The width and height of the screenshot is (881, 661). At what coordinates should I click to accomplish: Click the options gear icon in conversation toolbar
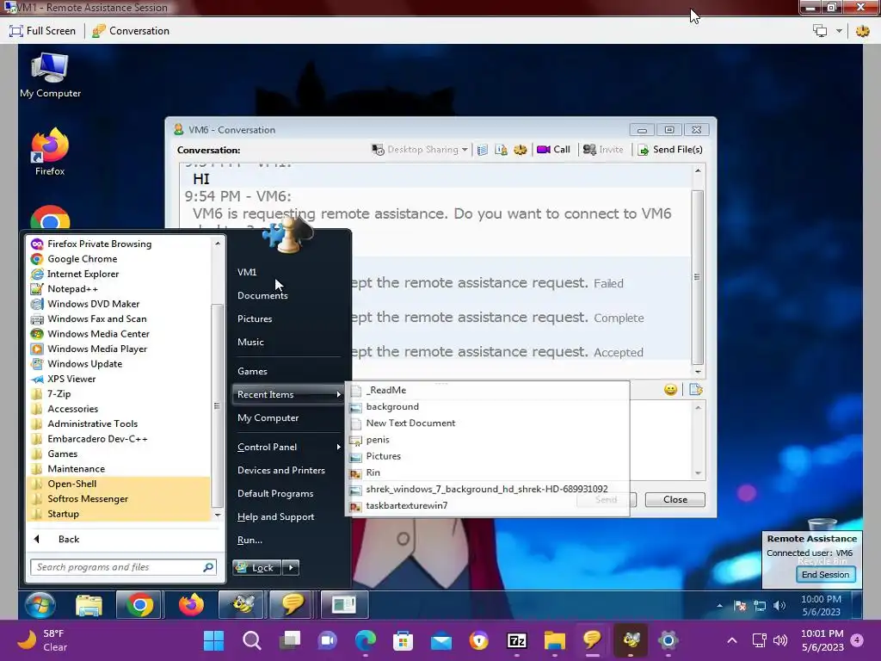[521, 150]
